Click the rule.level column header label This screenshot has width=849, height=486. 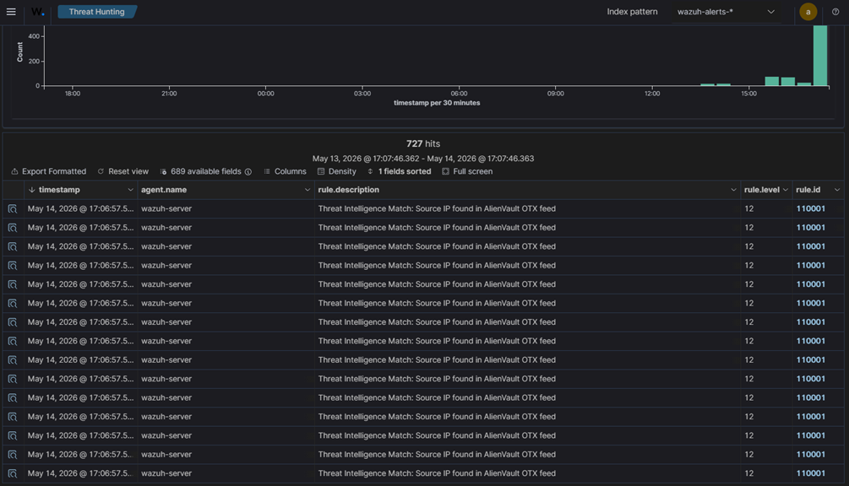pos(762,190)
